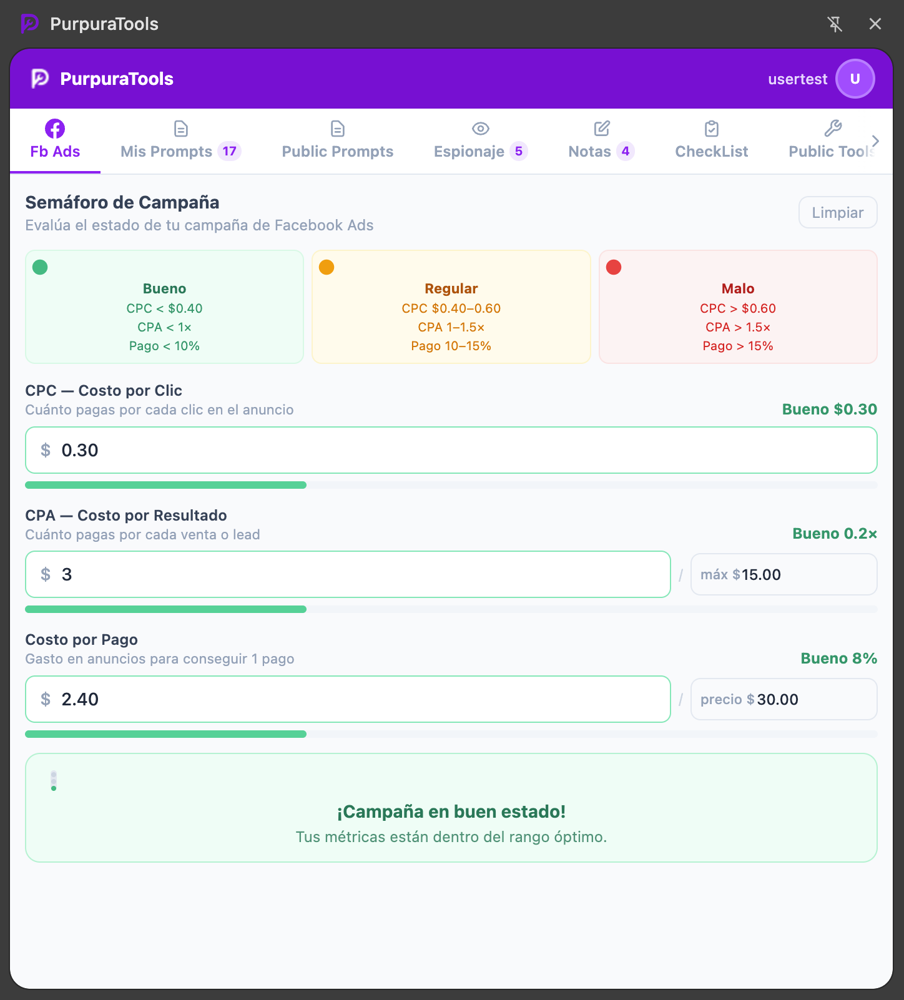Click the wrench icon above Public Tools
The image size is (904, 1000).
833,129
